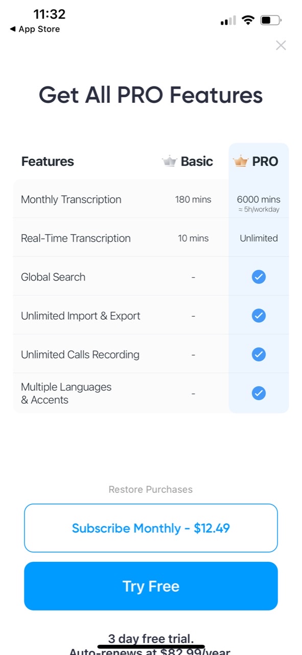Image resolution: width=302 pixels, height=655 pixels.
Task: Return to the App Store
Action: coord(34,29)
